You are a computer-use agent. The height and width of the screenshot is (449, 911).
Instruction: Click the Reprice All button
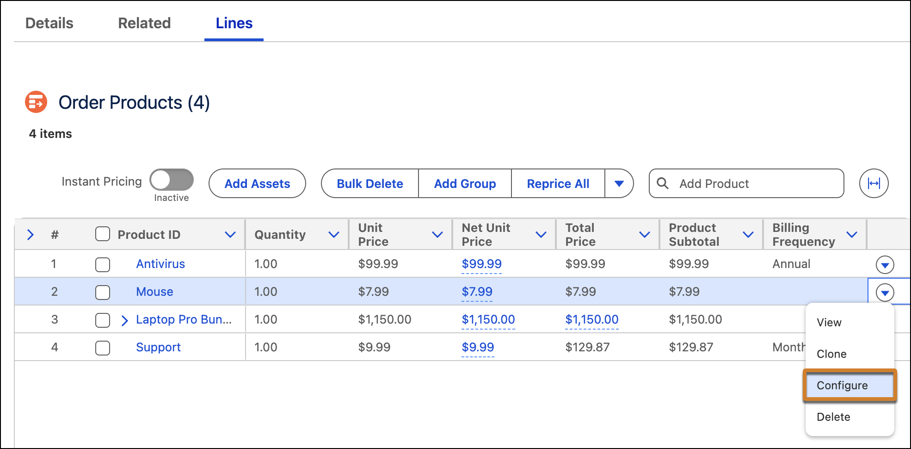click(558, 183)
